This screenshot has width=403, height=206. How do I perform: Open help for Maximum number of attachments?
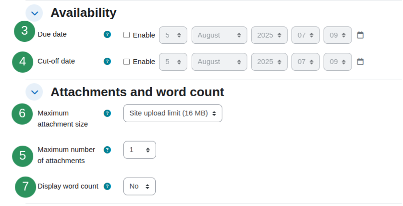click(x=107, y=150)
